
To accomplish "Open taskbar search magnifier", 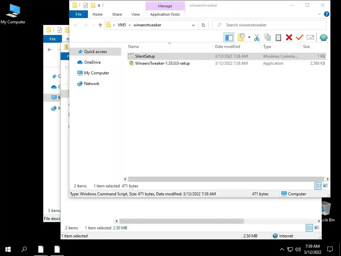I will coord(24,249).
